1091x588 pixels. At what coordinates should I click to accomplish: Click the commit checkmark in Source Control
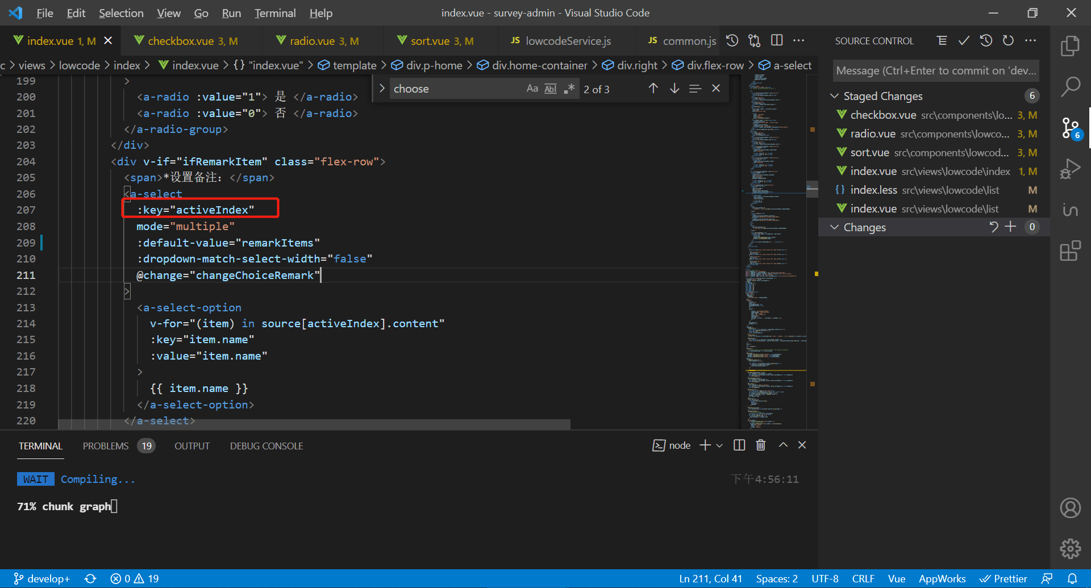(964, 41)
